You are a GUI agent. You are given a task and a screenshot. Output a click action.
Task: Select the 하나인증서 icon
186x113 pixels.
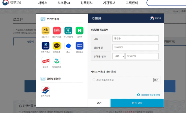[68, 30]
